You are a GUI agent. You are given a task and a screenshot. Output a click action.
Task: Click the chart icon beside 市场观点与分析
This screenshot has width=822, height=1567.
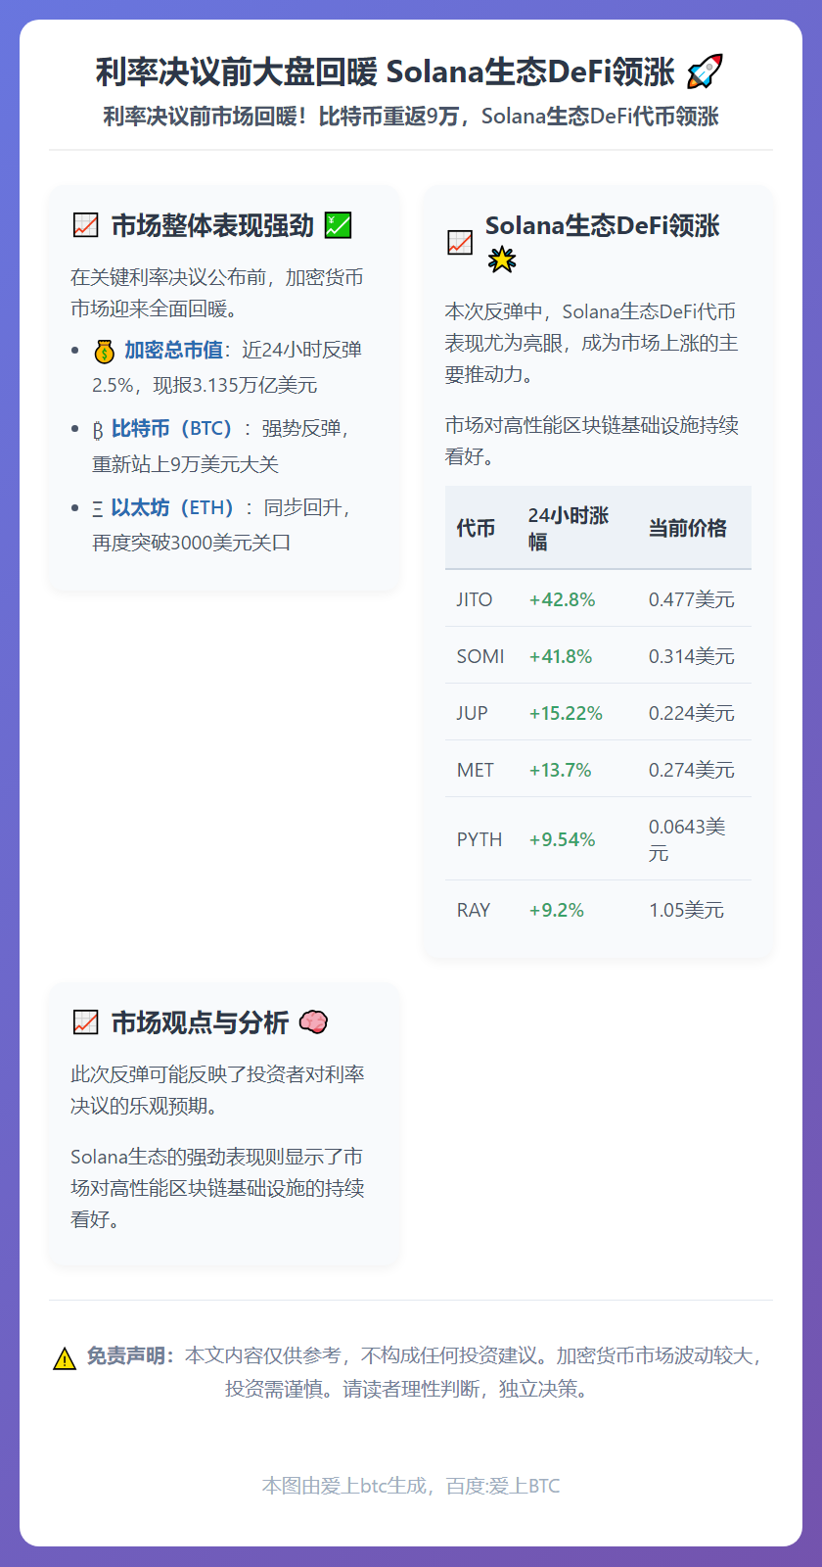click(x=86, y=1022)
